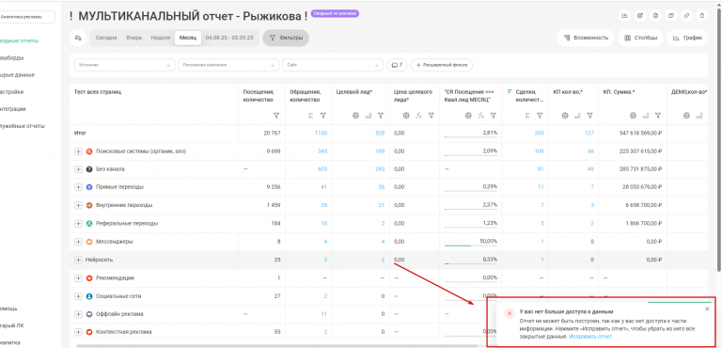Click the export/download report icon

pyautogui.click(x=624, y=16)
